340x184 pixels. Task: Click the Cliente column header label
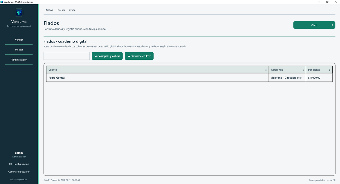(x=53, y=70)
